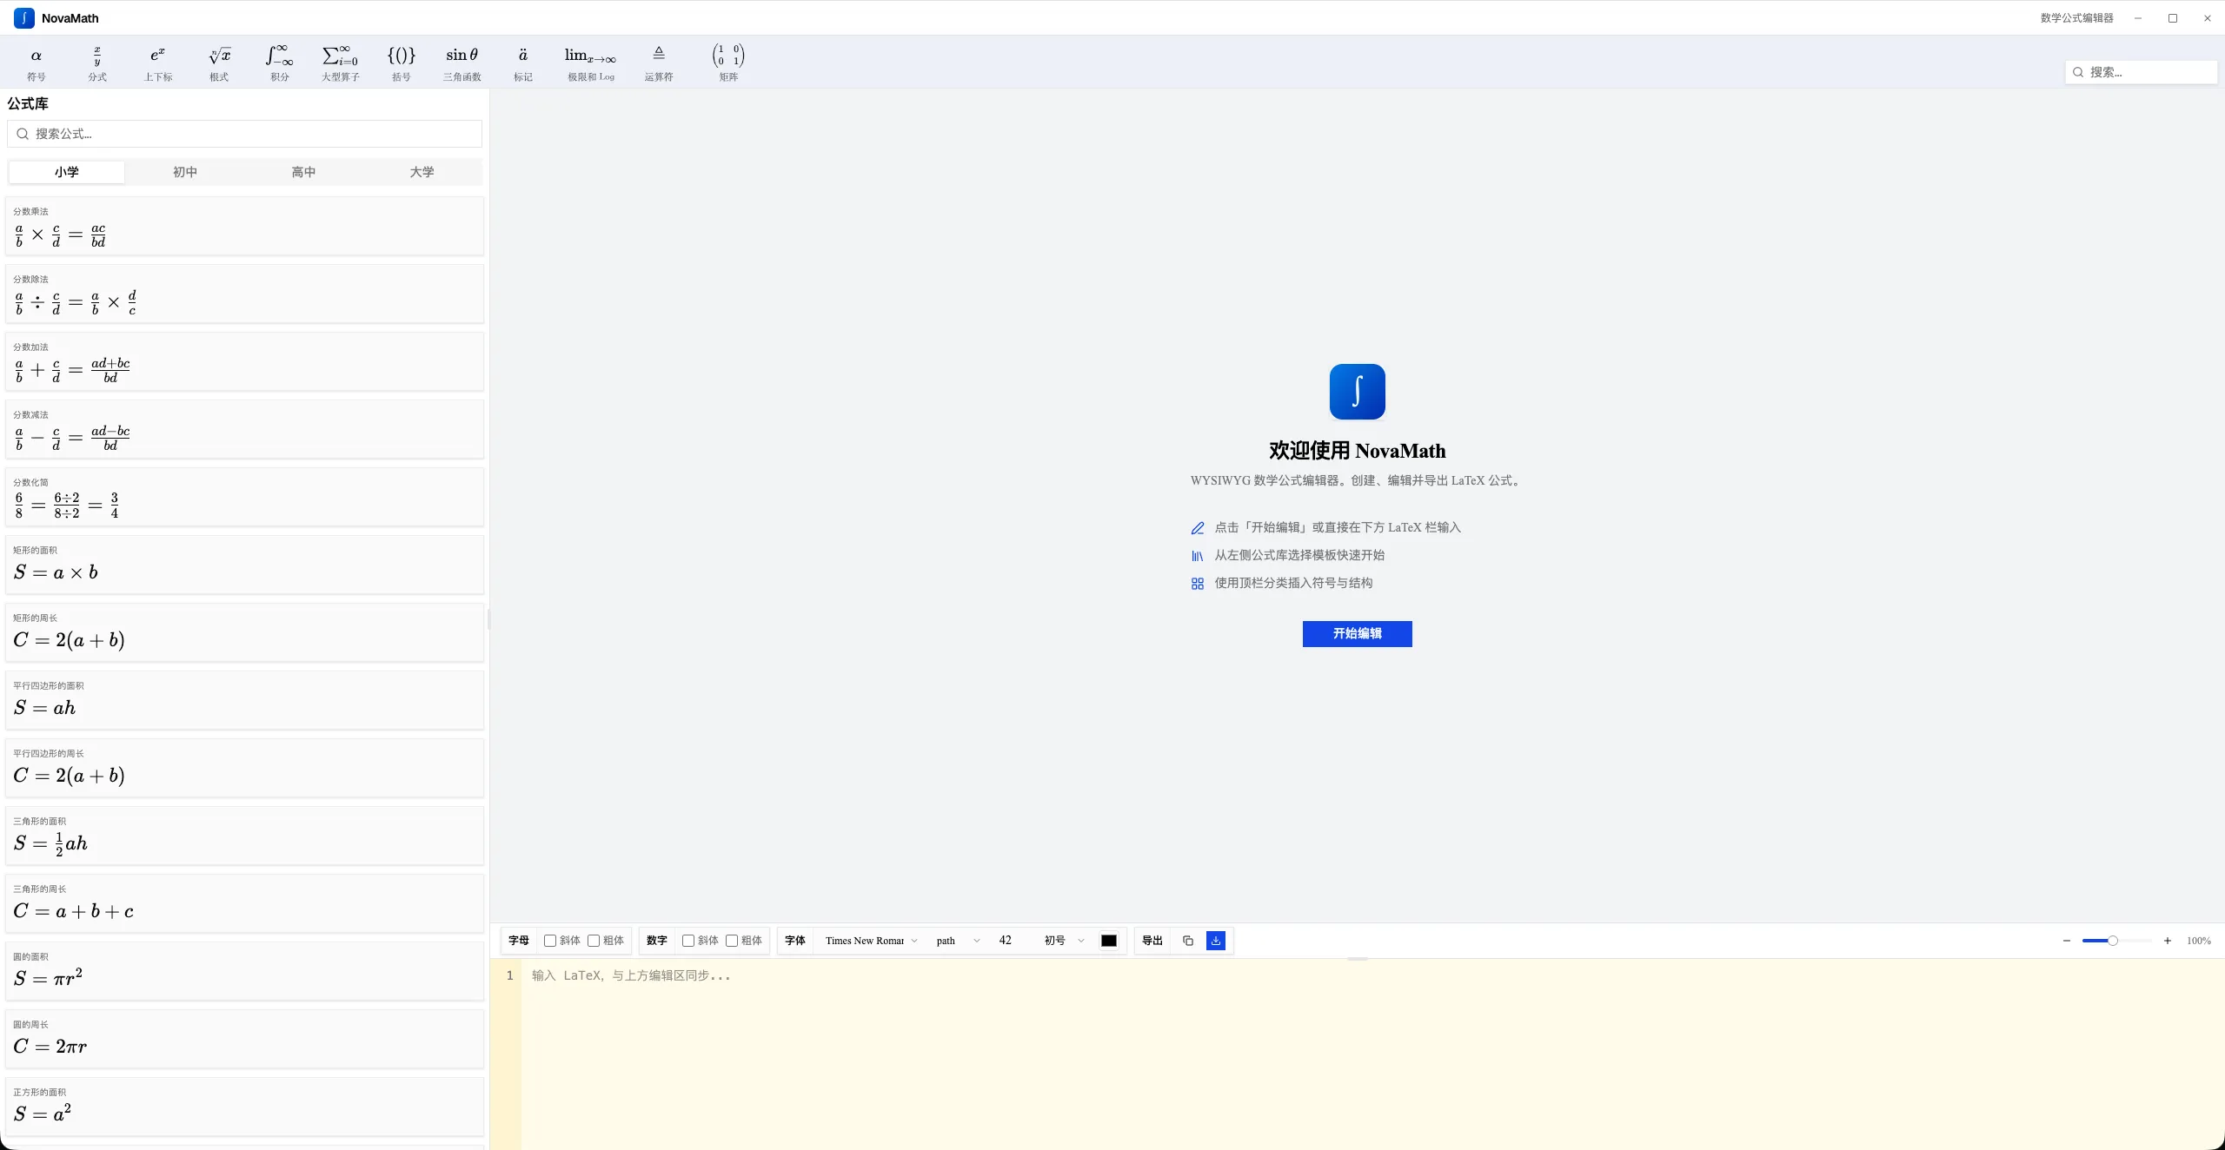Click the 导出 export label
The width and height of the screenshot is (2225, 1150).
pyautogui.click(x=1152, y=941)
